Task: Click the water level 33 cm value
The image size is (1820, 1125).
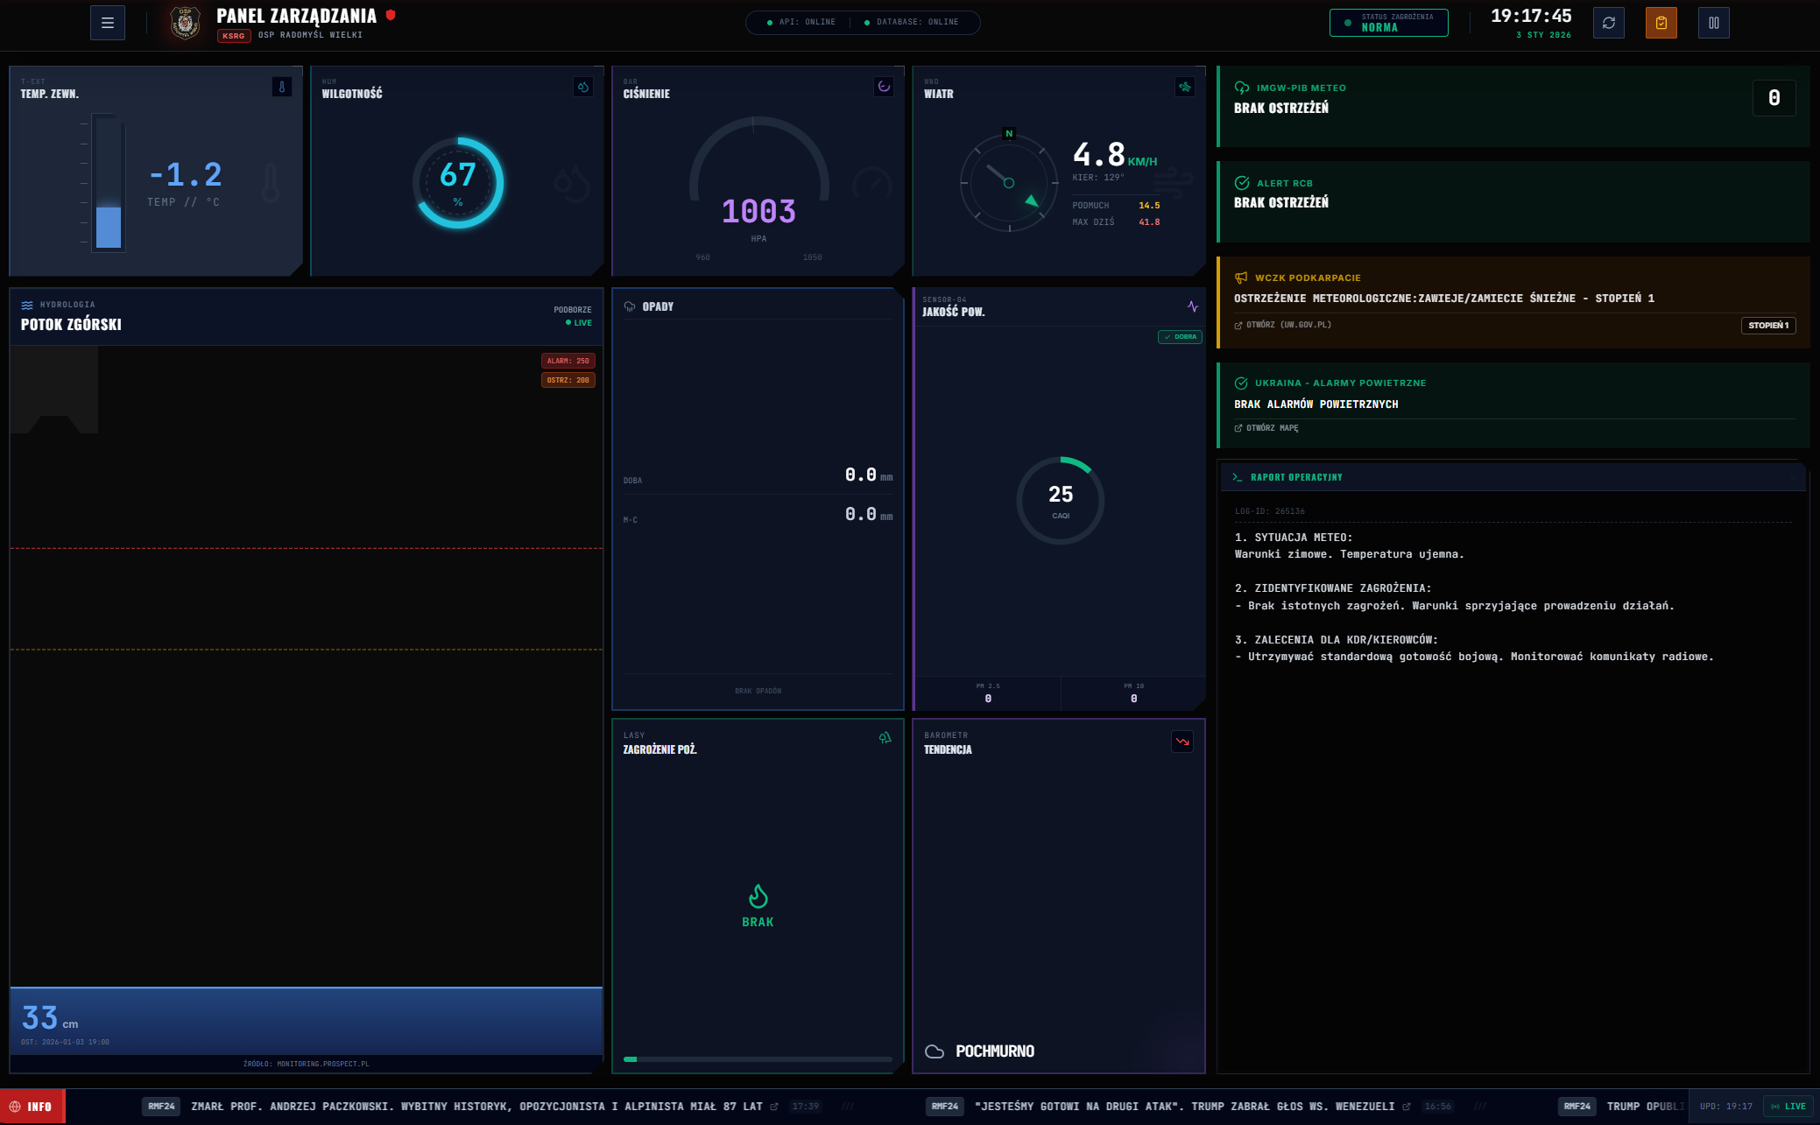Action: (x=50, y=1018)
